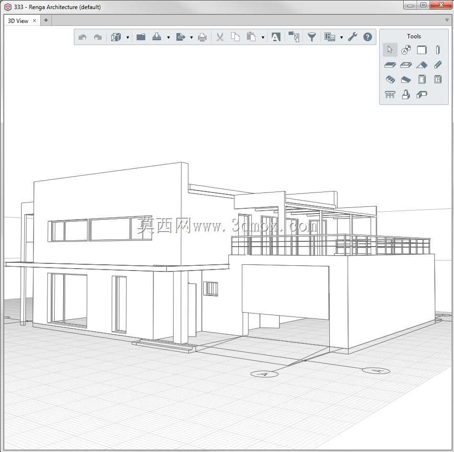The image size is (454, 452).
Task: Click the Open project folder icon
Action: 141,37
